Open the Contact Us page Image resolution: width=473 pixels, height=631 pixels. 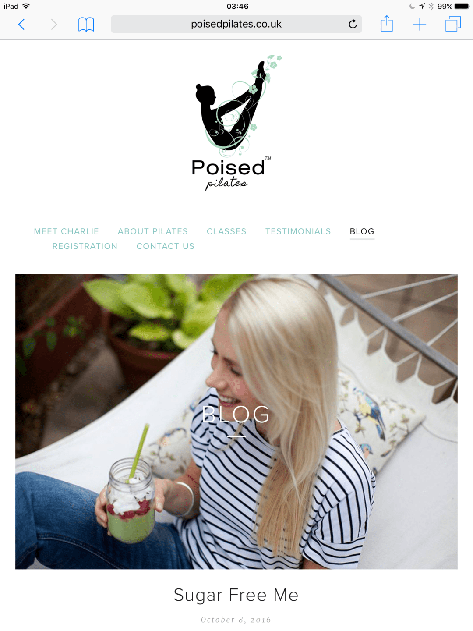tap(166, 246)
